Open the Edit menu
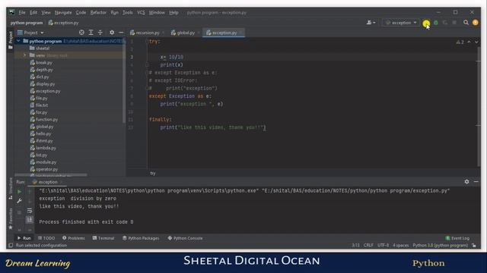 33,13
